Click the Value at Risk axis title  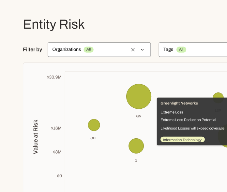(x=36, y=137)
